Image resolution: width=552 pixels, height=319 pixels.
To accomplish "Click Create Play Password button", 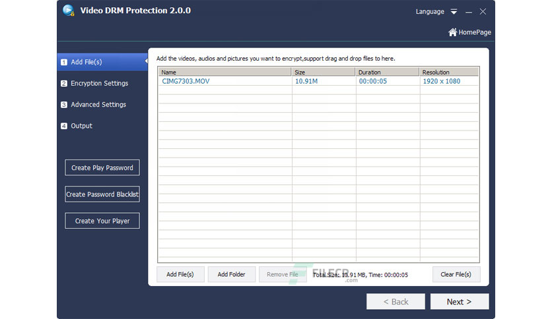I will 102,167.
